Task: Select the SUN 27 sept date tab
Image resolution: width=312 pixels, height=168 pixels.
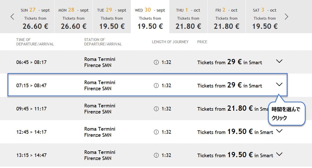Action: pyautogui.click(x=35, y=17)
